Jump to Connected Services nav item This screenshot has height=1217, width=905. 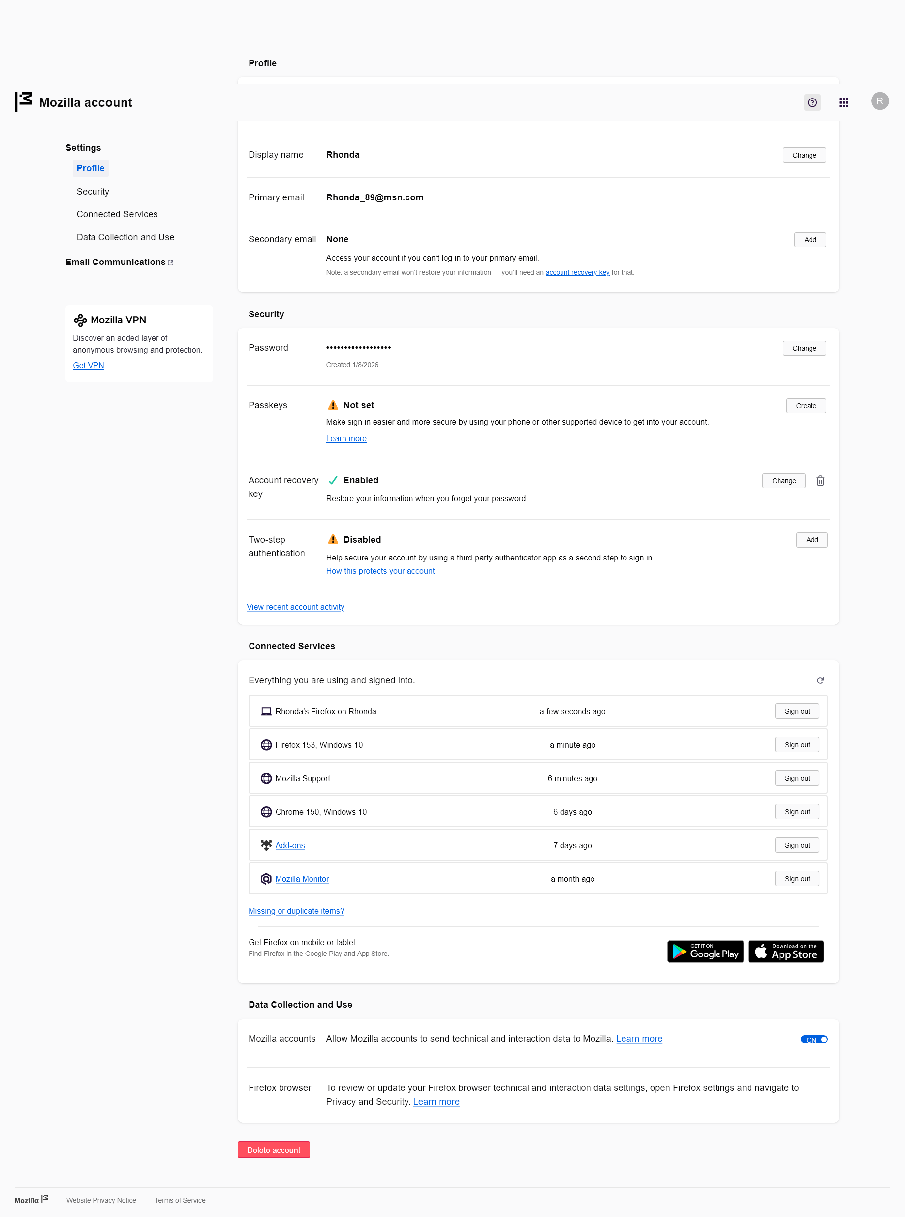tap(117, 214)
